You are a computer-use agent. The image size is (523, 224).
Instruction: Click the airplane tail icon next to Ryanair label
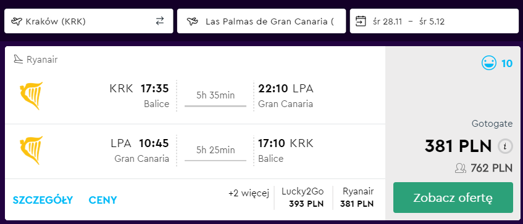pos(18,60)
